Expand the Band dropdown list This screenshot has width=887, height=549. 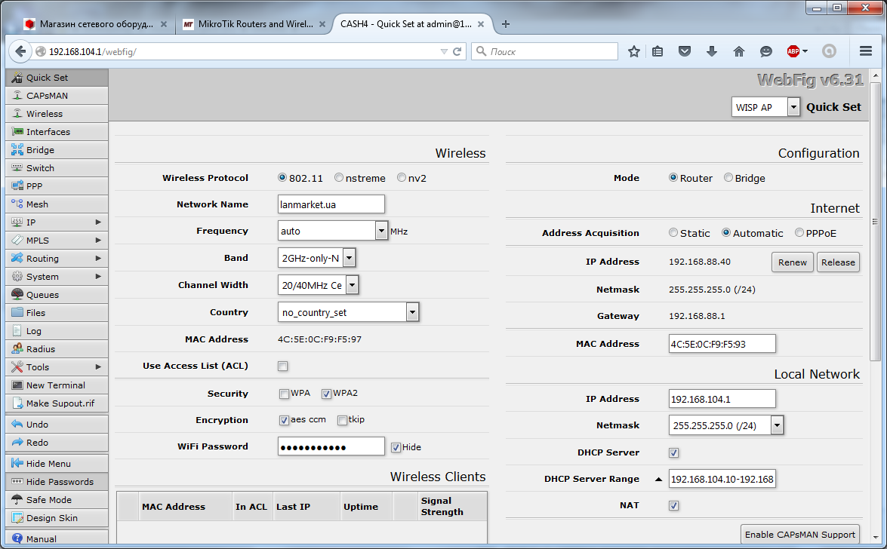click(x=349, y=258)
